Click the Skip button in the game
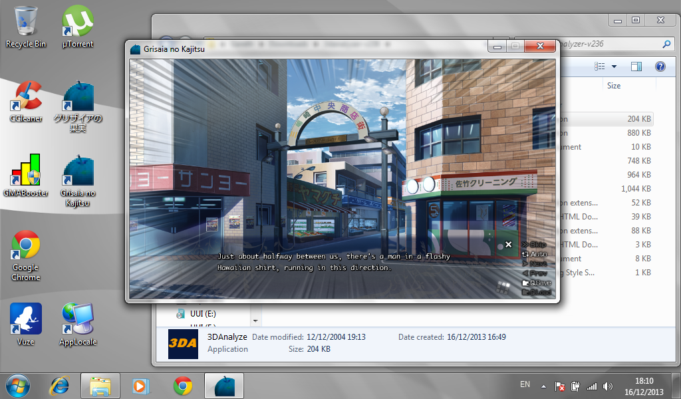 pos(537,245)
